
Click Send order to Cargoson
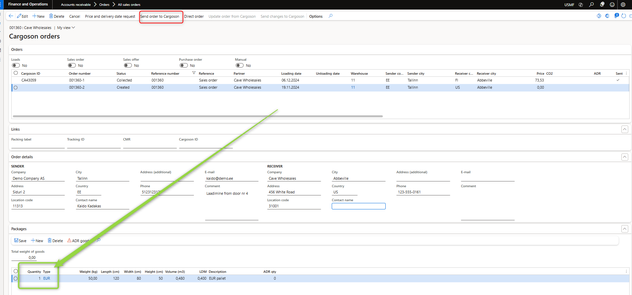click(x=160, y=16)
